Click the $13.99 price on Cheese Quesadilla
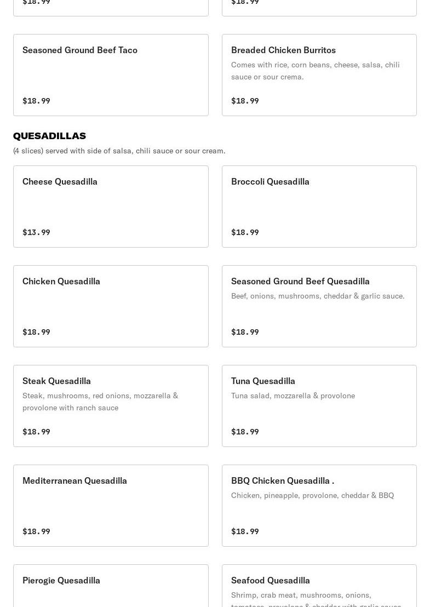The width and height of the screenshot is (430, 607). pyautogui.click(x=36, y=232)
